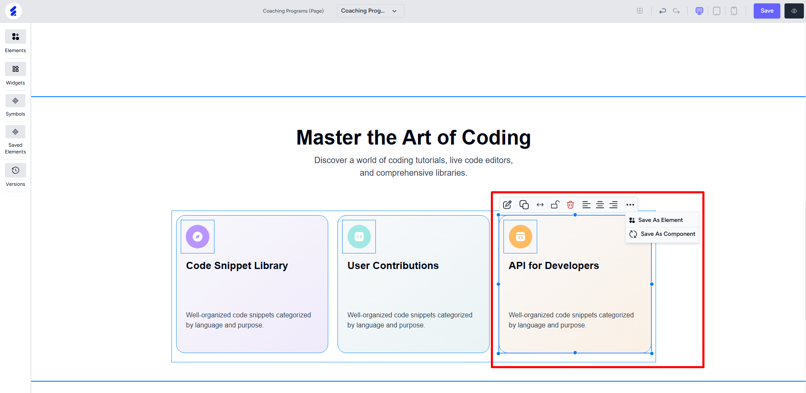Click the three-dots more options icon
This screenshot has height=393, width=806.
(630, 205)
